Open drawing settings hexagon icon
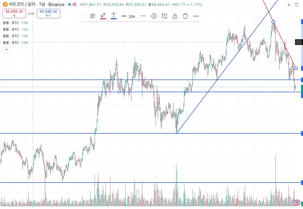 154,16
